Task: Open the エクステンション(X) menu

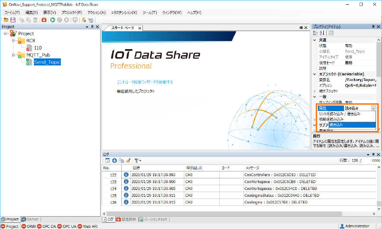Action: tap(124, 12)
